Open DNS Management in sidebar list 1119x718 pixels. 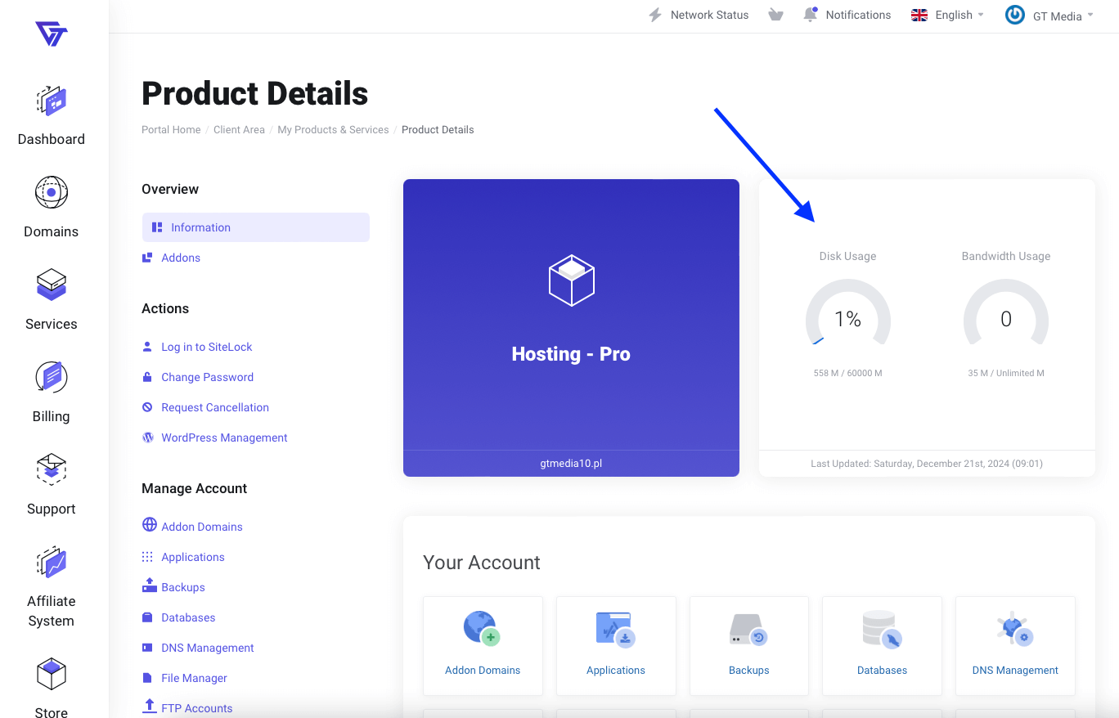(208, 648)
